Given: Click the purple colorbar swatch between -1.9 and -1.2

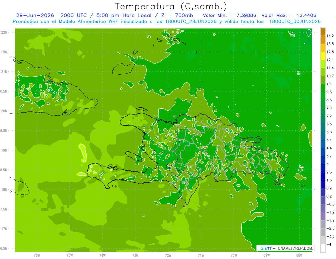Looking at the screenshot, I should click(323, 216).
